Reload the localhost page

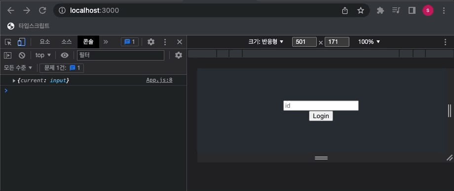coord(42,11)
